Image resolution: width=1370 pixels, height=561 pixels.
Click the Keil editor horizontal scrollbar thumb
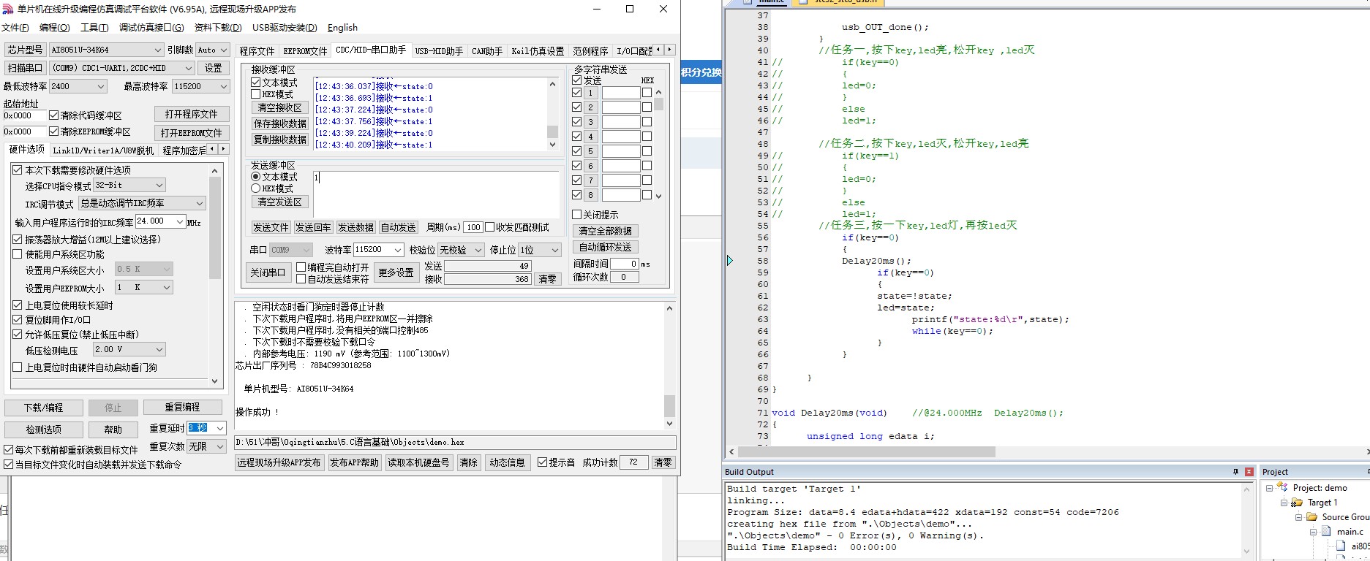point(867,452)
